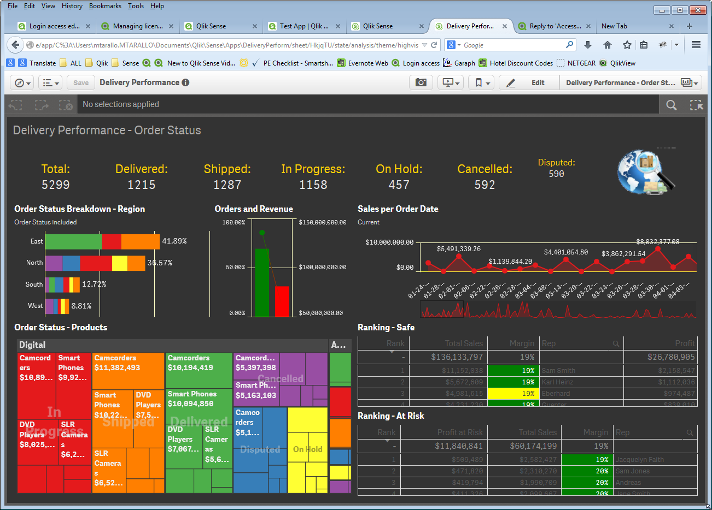Screen dimensions: 712x510
Task: Select the green Orders bar in Orders and Revenue
Action: 262,282
